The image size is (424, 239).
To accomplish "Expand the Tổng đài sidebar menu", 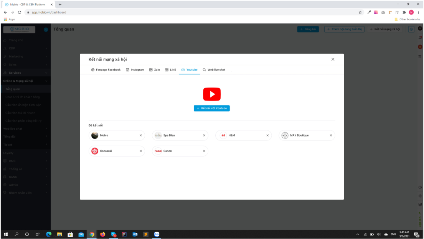I will click(x=25, y=137).
